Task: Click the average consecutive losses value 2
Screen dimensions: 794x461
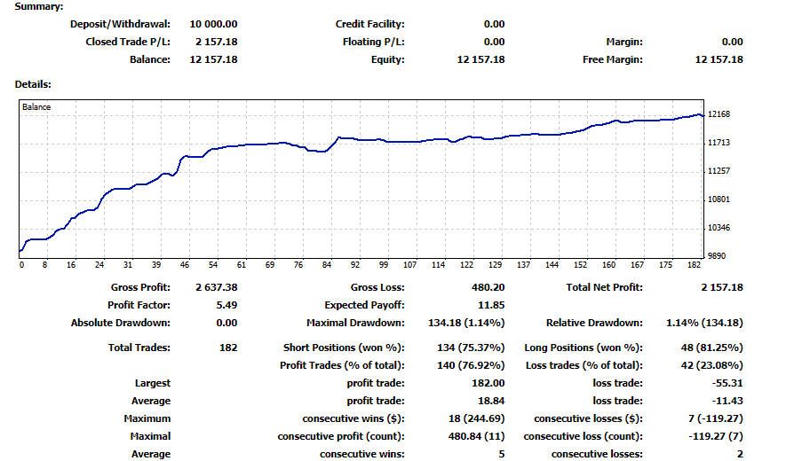Action: [740, 454]
